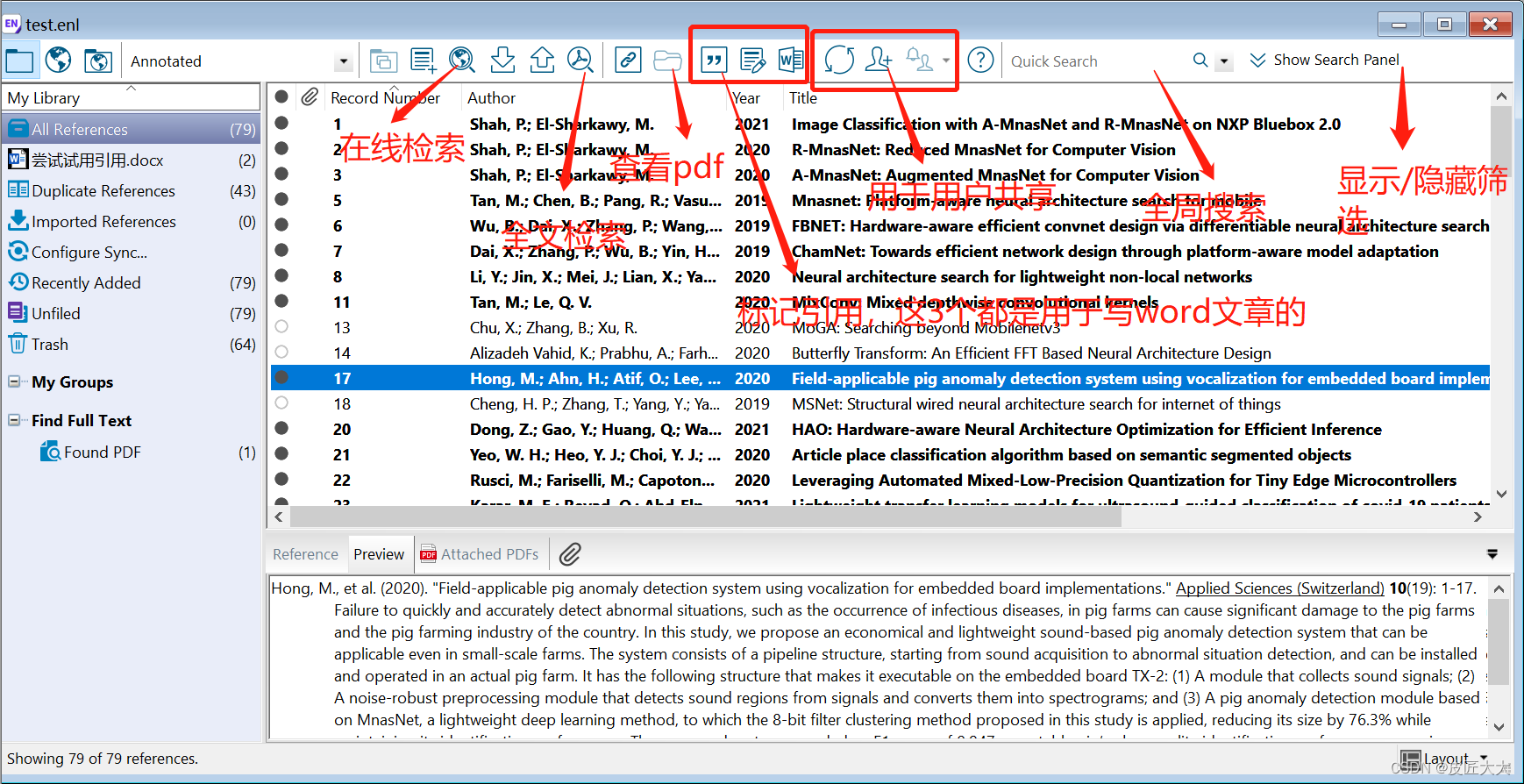Click the preview pane vertical scrollbar thumb
The height and width of the screenshot is (784, 1524).
click(1499, 643)
